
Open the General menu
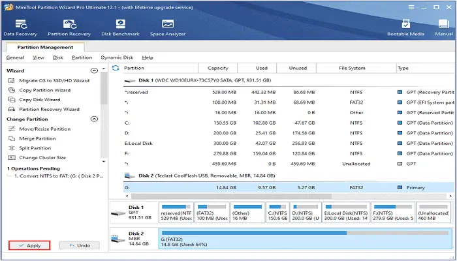(x=15, y=57)
